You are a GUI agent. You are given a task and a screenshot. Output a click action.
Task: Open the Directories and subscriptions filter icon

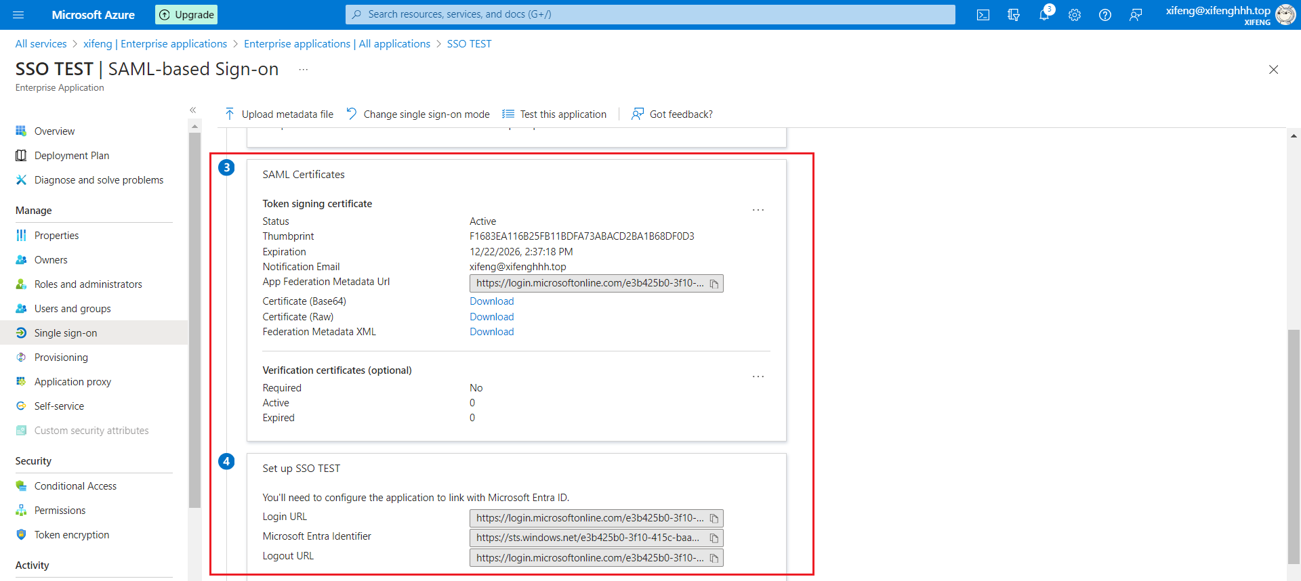click(x=1014, y=15)
